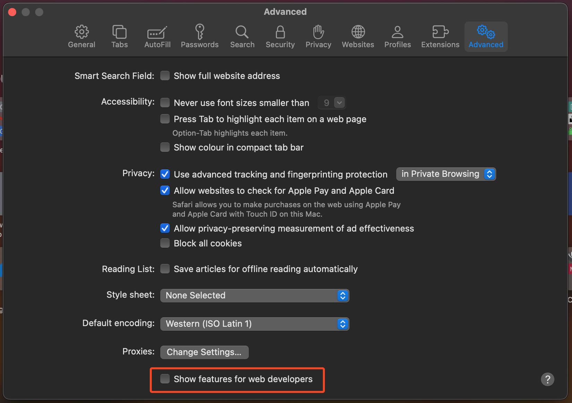The height and width of the screenshot is (403, 572).
Task: Select the Security padlock icon
Action: pyautogui.click(x=280, y=36)
